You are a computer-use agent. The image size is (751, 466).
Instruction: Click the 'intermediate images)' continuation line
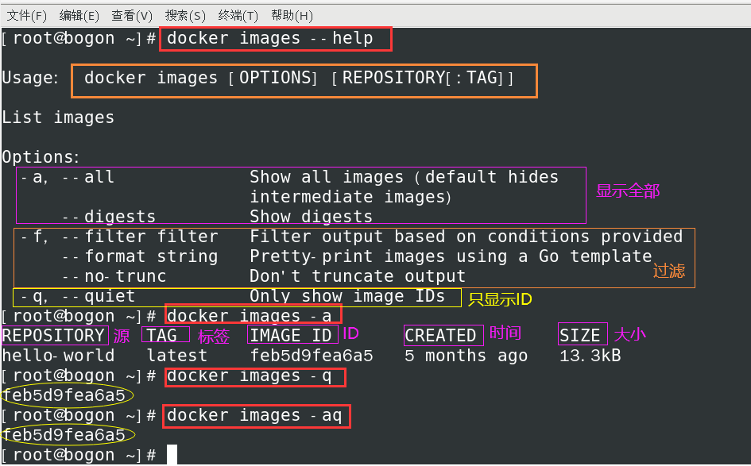click(350, 197)
